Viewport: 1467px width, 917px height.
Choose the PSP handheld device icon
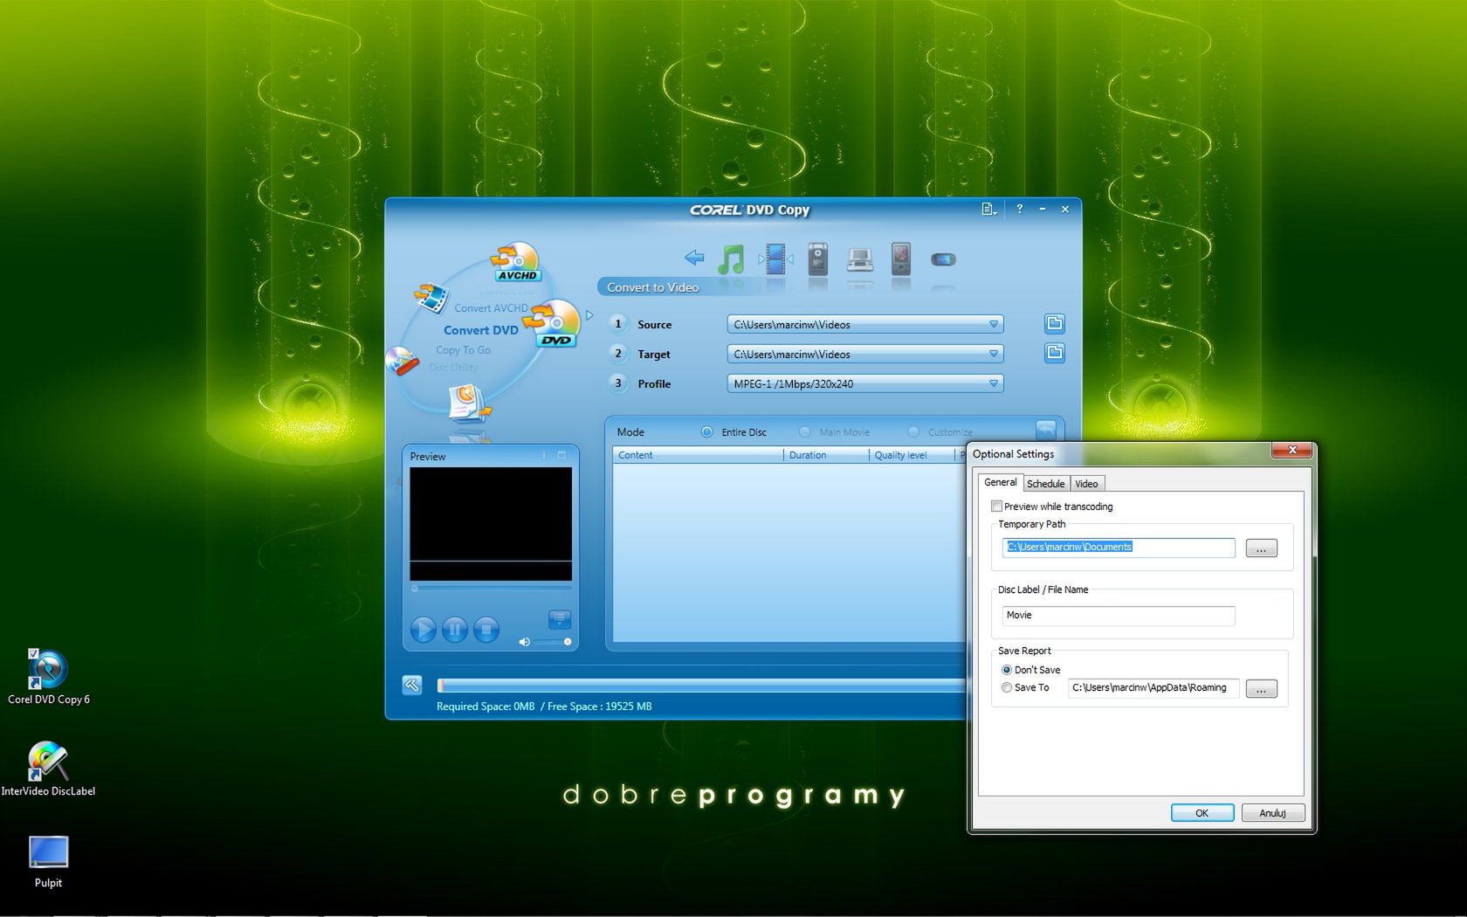pyautogui.click(x=943, y=259)
